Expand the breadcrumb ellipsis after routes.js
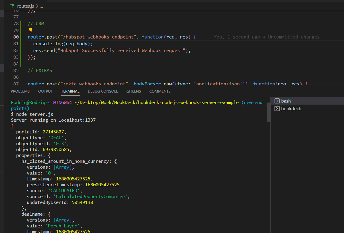Image resolution: width=344 pixels, height=233 pixels. (x=41, y=6)
